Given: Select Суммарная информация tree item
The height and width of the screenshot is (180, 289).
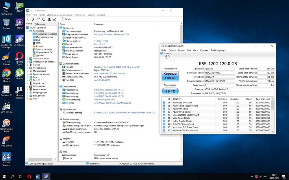Looking at the screenshot, I should 45,34.
